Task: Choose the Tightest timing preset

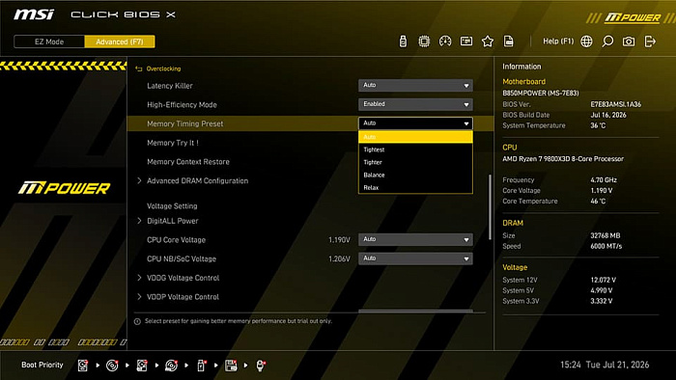Action: 415,149
